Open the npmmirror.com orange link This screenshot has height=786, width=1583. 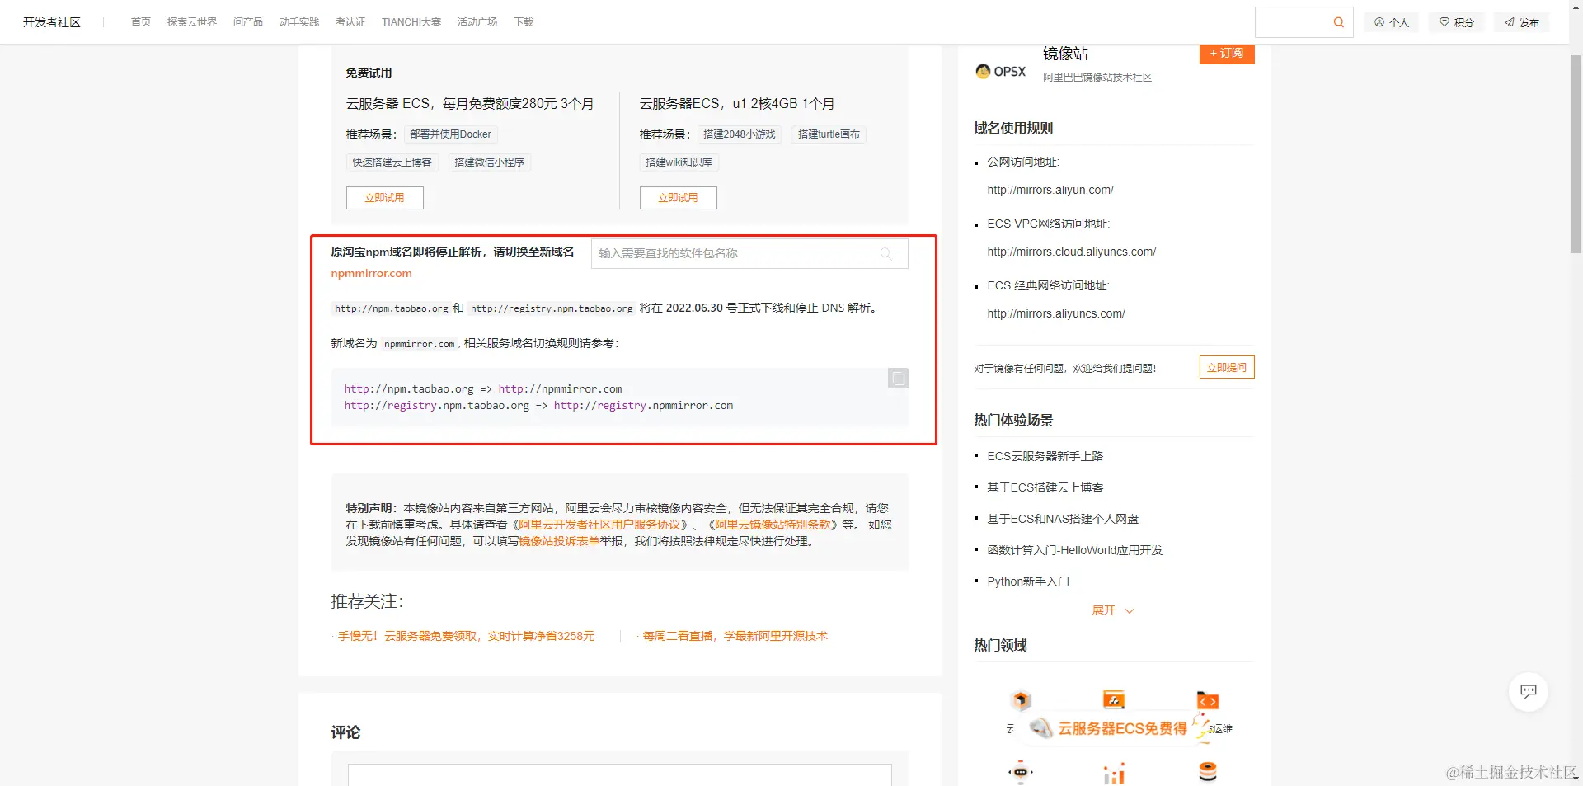tap(372, 274)
